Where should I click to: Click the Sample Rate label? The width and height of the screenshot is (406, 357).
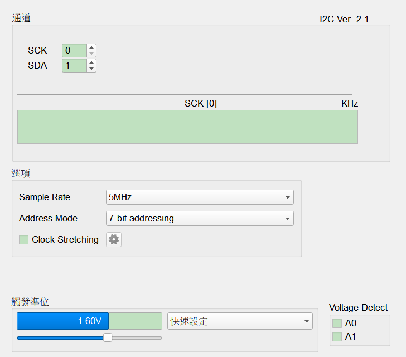(x=45, y=197)
